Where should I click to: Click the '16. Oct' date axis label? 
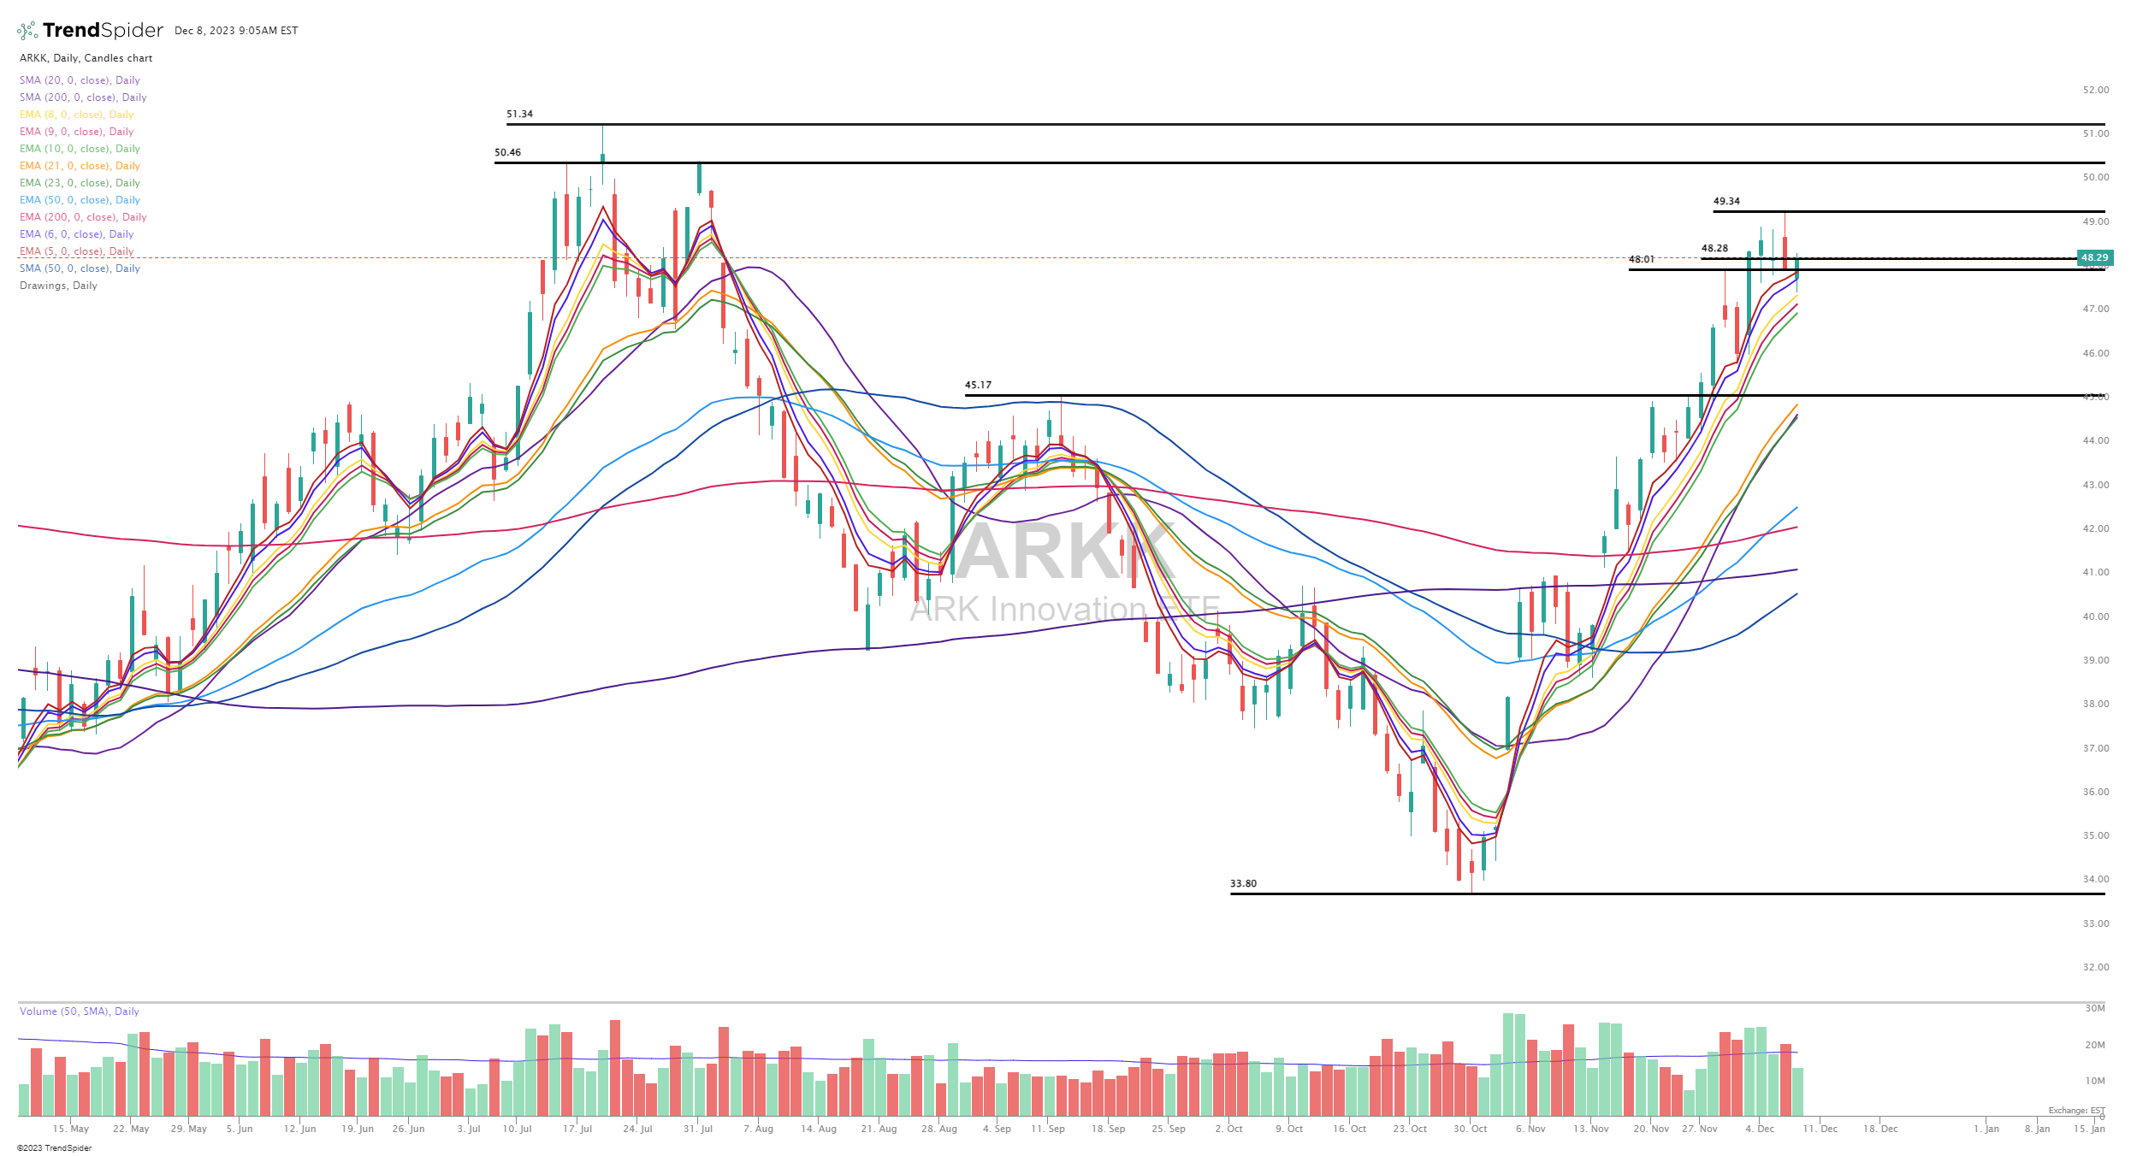click(x=1350, y=1129)
